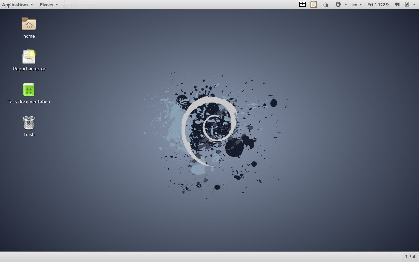The height and width of the screenshot is (262, 419).
Task: Mute audio via the speaker icon
Action: 397,4
